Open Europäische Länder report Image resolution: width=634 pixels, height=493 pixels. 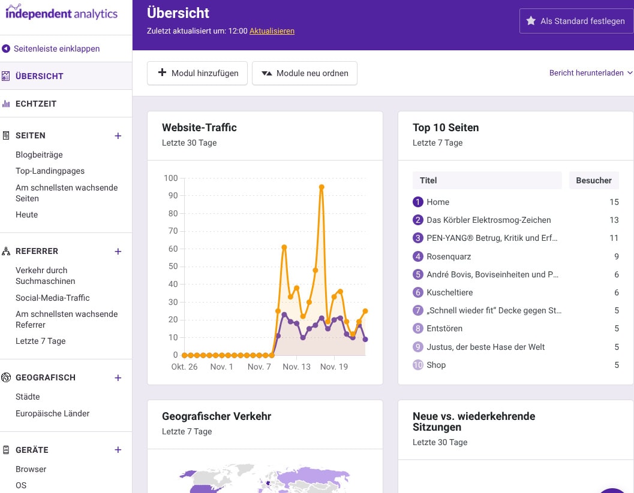point(53,413)
